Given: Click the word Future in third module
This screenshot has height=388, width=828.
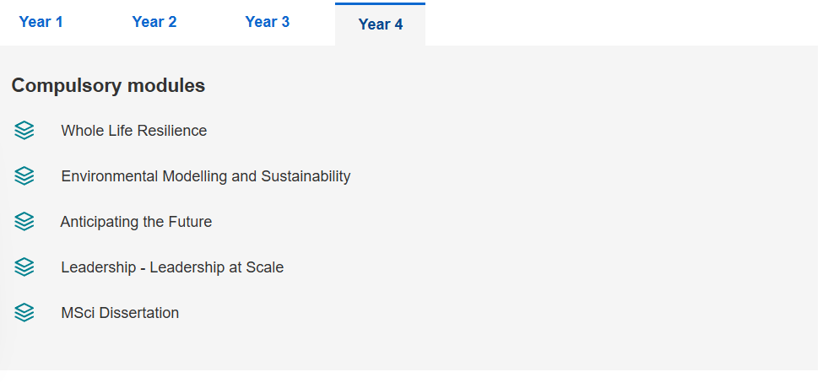Looking at the screenshot, I should [x=190, y=222].
